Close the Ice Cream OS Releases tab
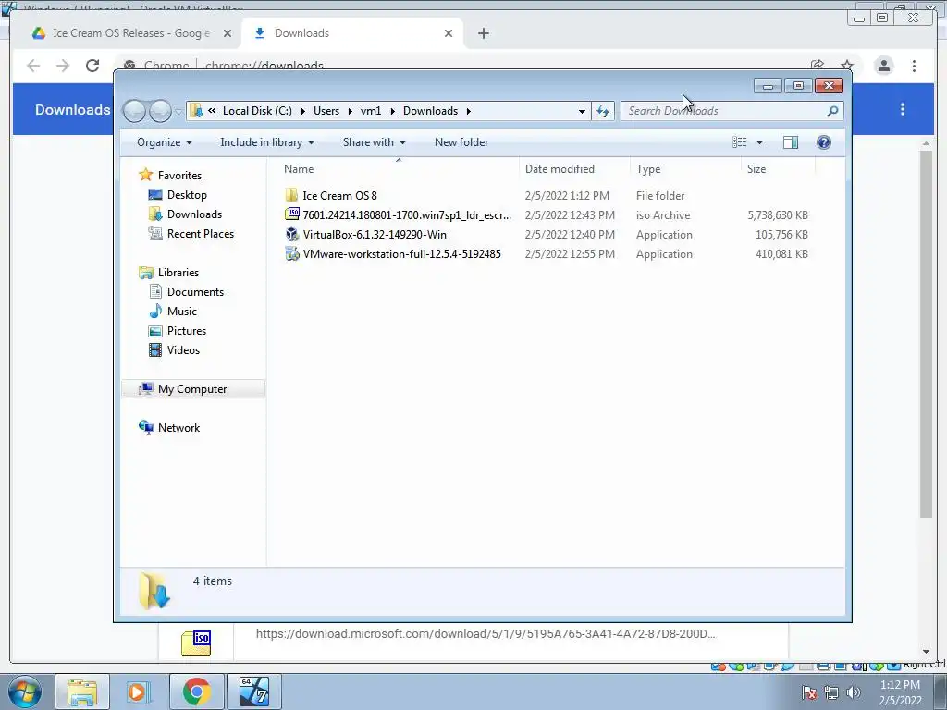Screen dimensions: 947x710 coord(228,33)
